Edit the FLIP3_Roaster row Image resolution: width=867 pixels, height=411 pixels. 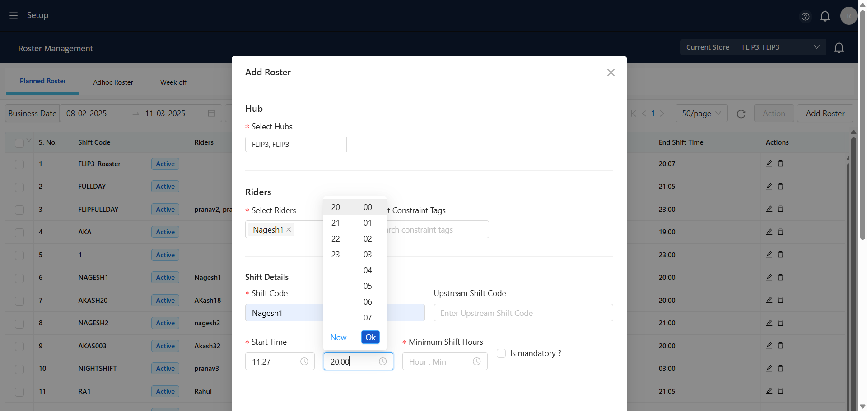tap(769, 164)
